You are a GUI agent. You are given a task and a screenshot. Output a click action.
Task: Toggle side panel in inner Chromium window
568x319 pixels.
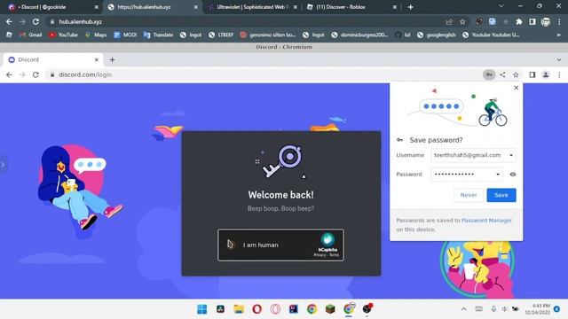(532, 74)
